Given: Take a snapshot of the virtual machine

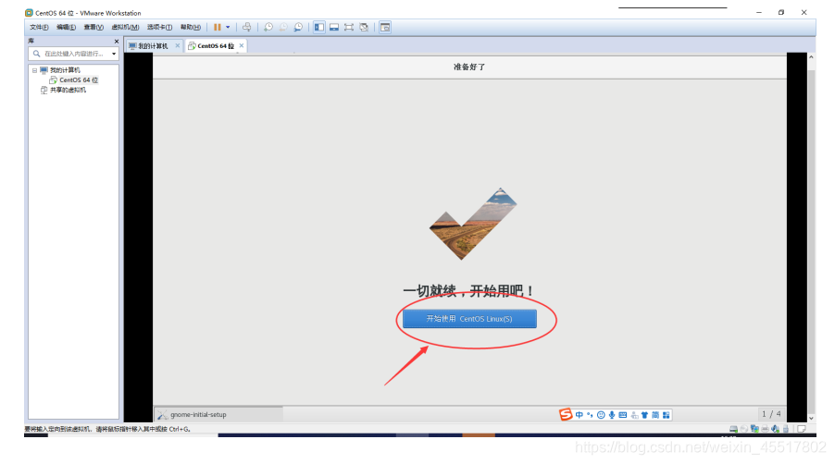Looking at the screenshot, I should click(x=268, y=27).
